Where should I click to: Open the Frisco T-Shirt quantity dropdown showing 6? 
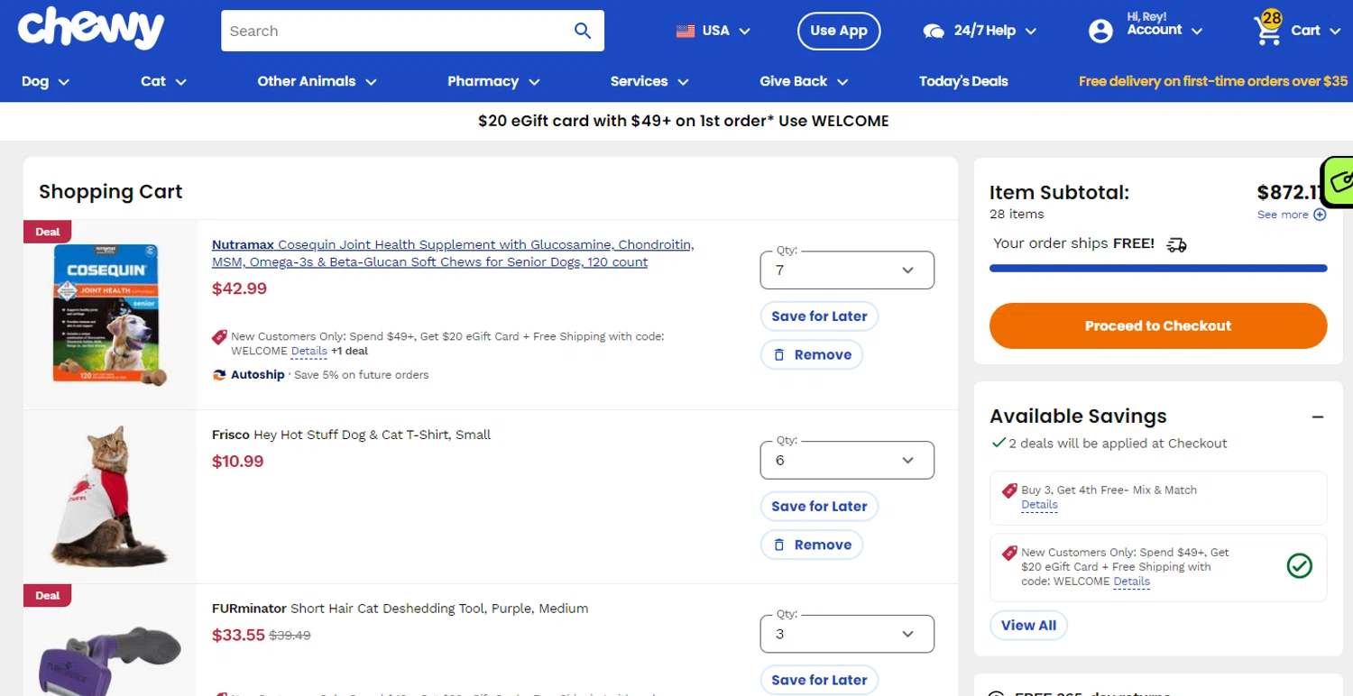847,461
